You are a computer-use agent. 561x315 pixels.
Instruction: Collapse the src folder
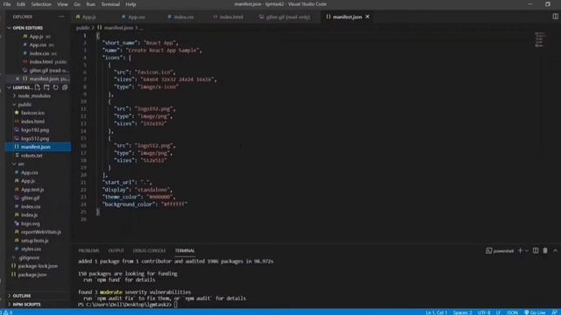[x=21, y=164]
